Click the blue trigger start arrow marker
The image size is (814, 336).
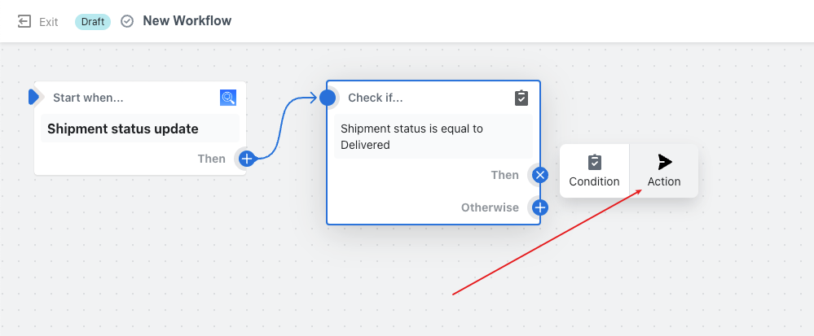tap(33, 97)
